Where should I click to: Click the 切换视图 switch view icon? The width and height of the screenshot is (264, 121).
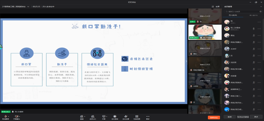[137, 116]
